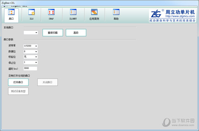Expand the 数据位 data bits dropdown

click(30, 51)
